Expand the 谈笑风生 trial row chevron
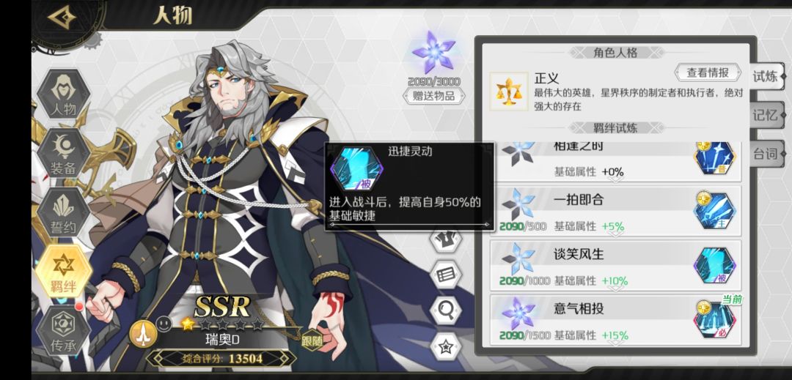792x380 pixels. pos(615,288)
